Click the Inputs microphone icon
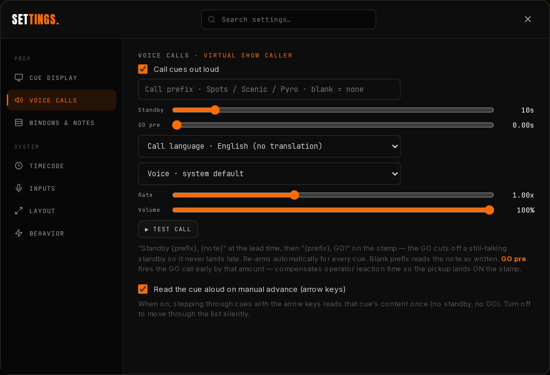The width and height of the screenshot is (550, 375). (x=19, y=188)
